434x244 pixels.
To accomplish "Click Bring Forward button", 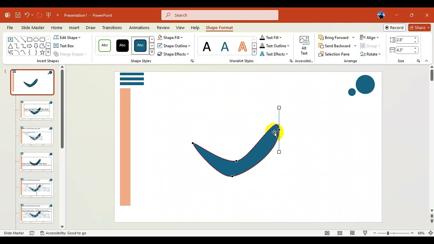I will click(x=334, y=38).
